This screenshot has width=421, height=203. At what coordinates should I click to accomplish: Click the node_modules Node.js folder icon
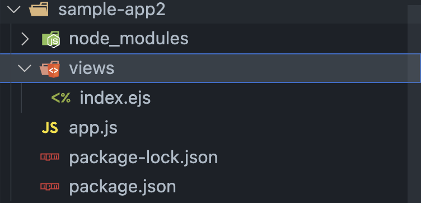coord(50,39)
